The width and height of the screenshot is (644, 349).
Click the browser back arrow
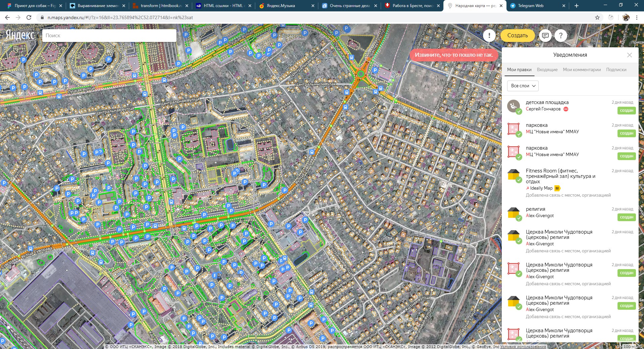coord(7,17)
